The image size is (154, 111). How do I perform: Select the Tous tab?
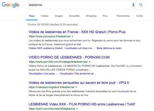click(31, 16)
